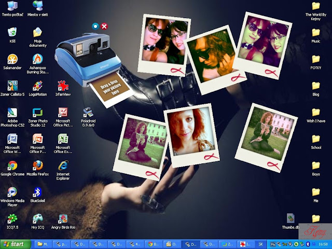Select the School folder
The image size is (332, 249).
tap(316, 142)
